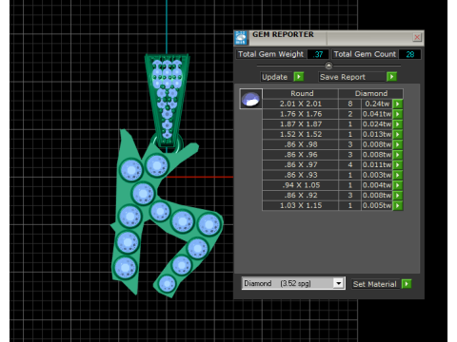Screen dimensions: 457x342
Task: Click green arrow on 1.52 X 1.52 row
Action: (x=398, y=134)
